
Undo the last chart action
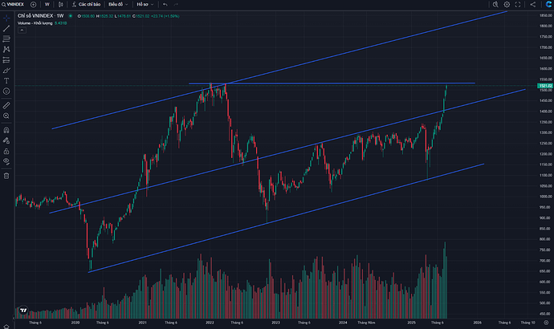pyautogui.click(x=165, y=4)
